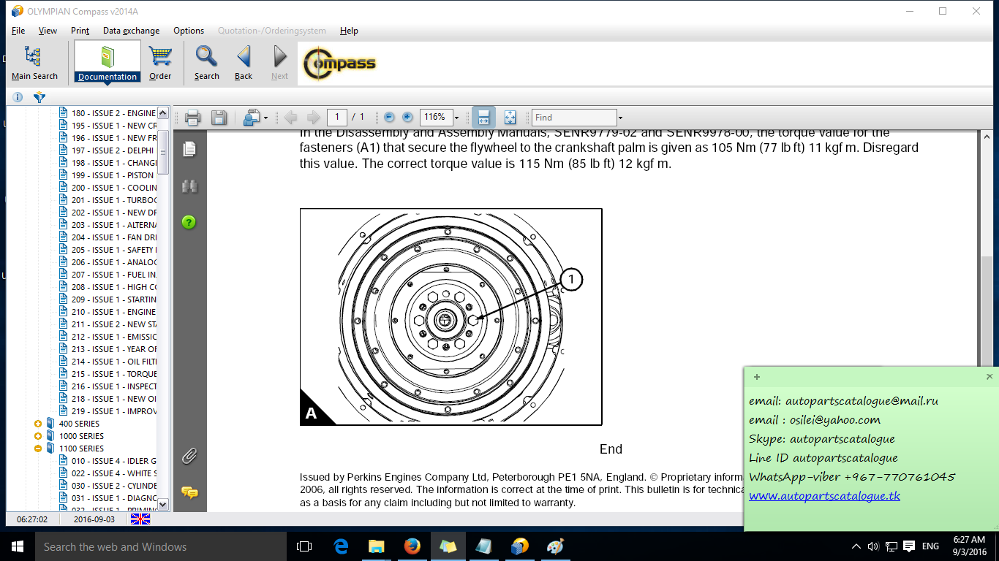Open the PDF collaborate tools dropdown
Screen dimensions: 999x561
point(255,118)
